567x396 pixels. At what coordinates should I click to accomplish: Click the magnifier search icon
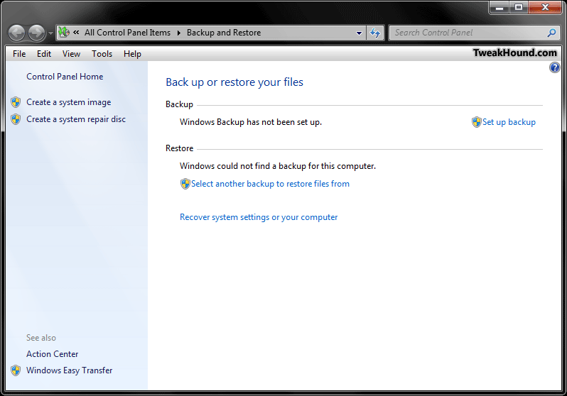click(x=551, y=33)
